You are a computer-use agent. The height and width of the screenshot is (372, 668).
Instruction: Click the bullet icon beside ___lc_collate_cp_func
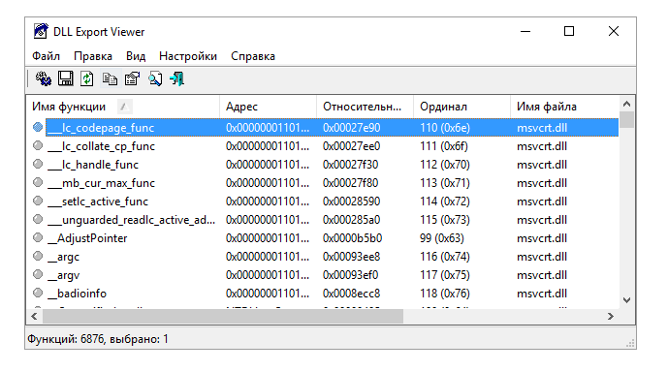coord(38,145)
